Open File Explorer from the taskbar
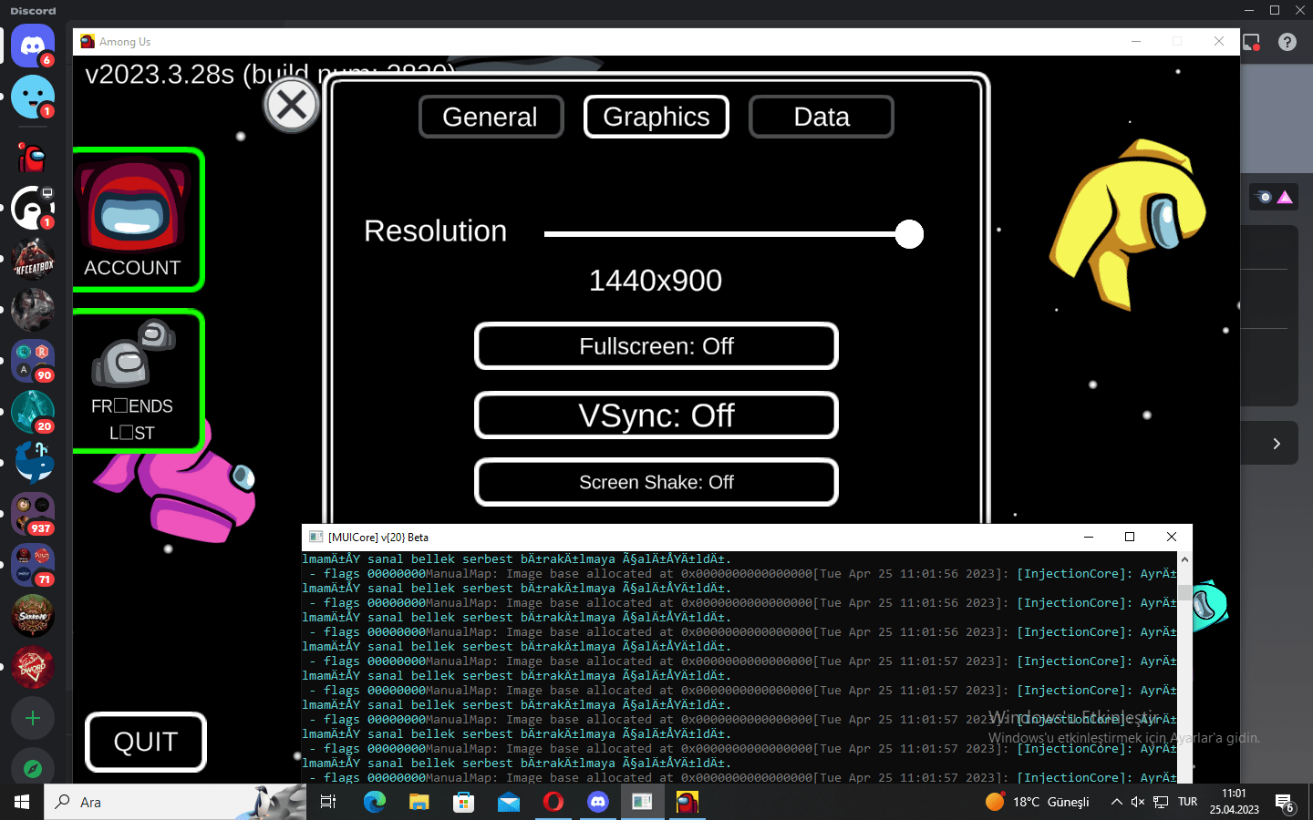This screenshot has width=1313, height=820. (419, 802)
